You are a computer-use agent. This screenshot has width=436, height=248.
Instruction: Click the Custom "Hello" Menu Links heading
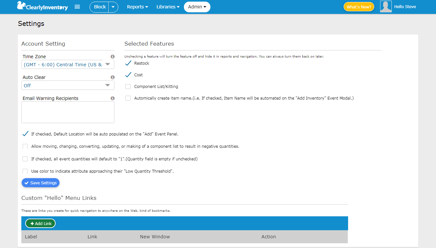point(59,198)
